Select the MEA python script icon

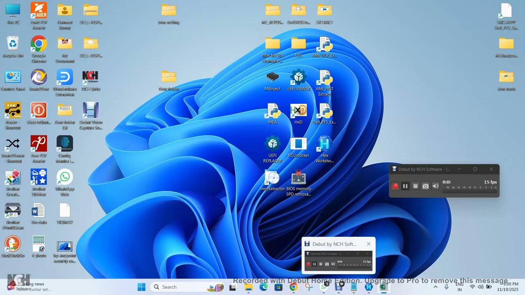pyautogui.click(x=272, y=113)
